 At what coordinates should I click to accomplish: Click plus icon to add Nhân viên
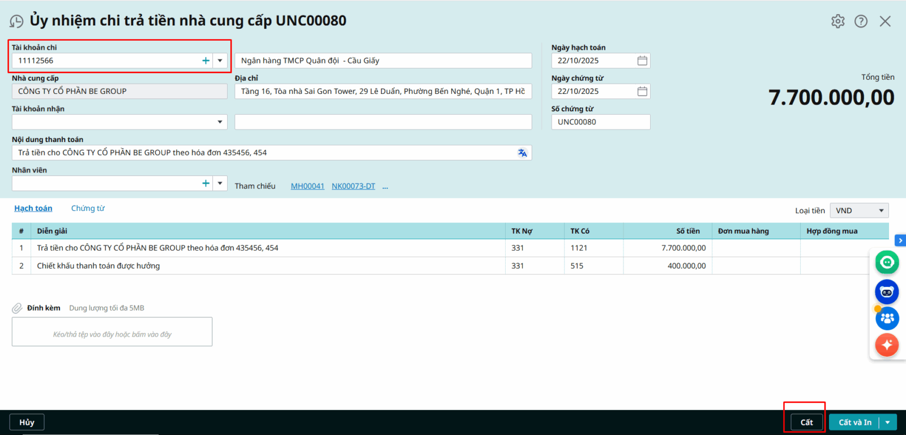pos(206,183)
